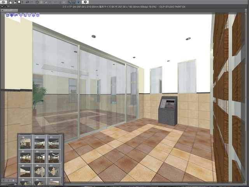Open a file with the folder icon
249x187 pixels.
pos(15,2)
